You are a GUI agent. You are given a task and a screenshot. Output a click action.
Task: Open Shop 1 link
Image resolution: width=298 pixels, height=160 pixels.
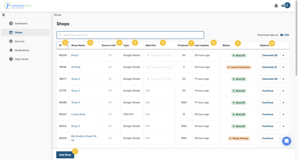(x=75, y=55)
